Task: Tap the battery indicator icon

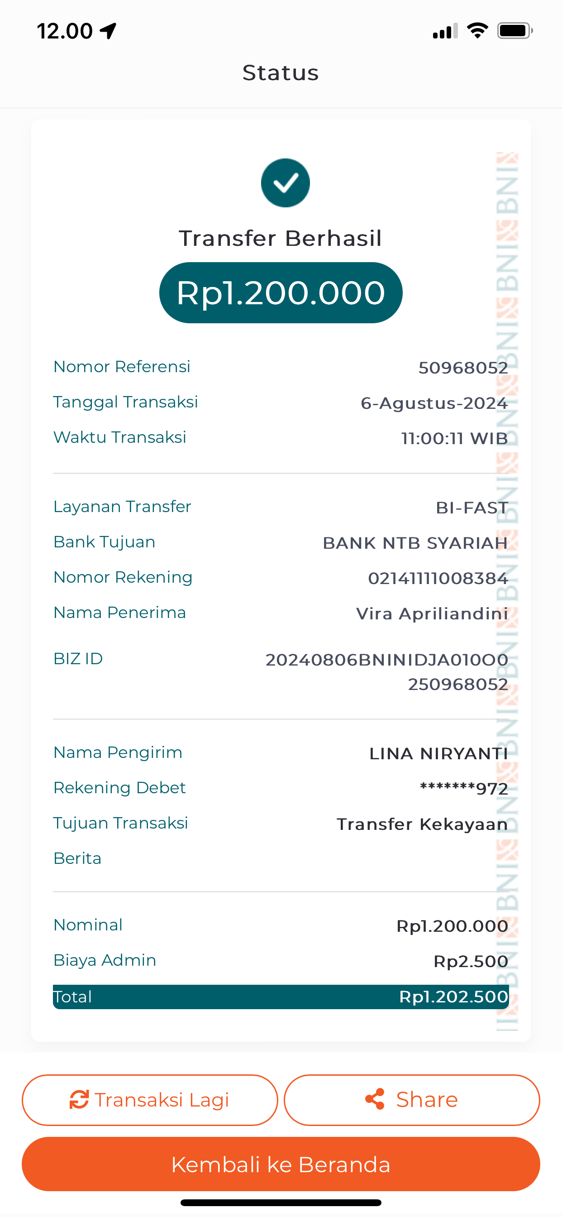Action: [x=514, y=31]
